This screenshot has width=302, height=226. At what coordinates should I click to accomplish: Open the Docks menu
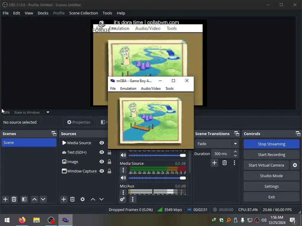43,13
